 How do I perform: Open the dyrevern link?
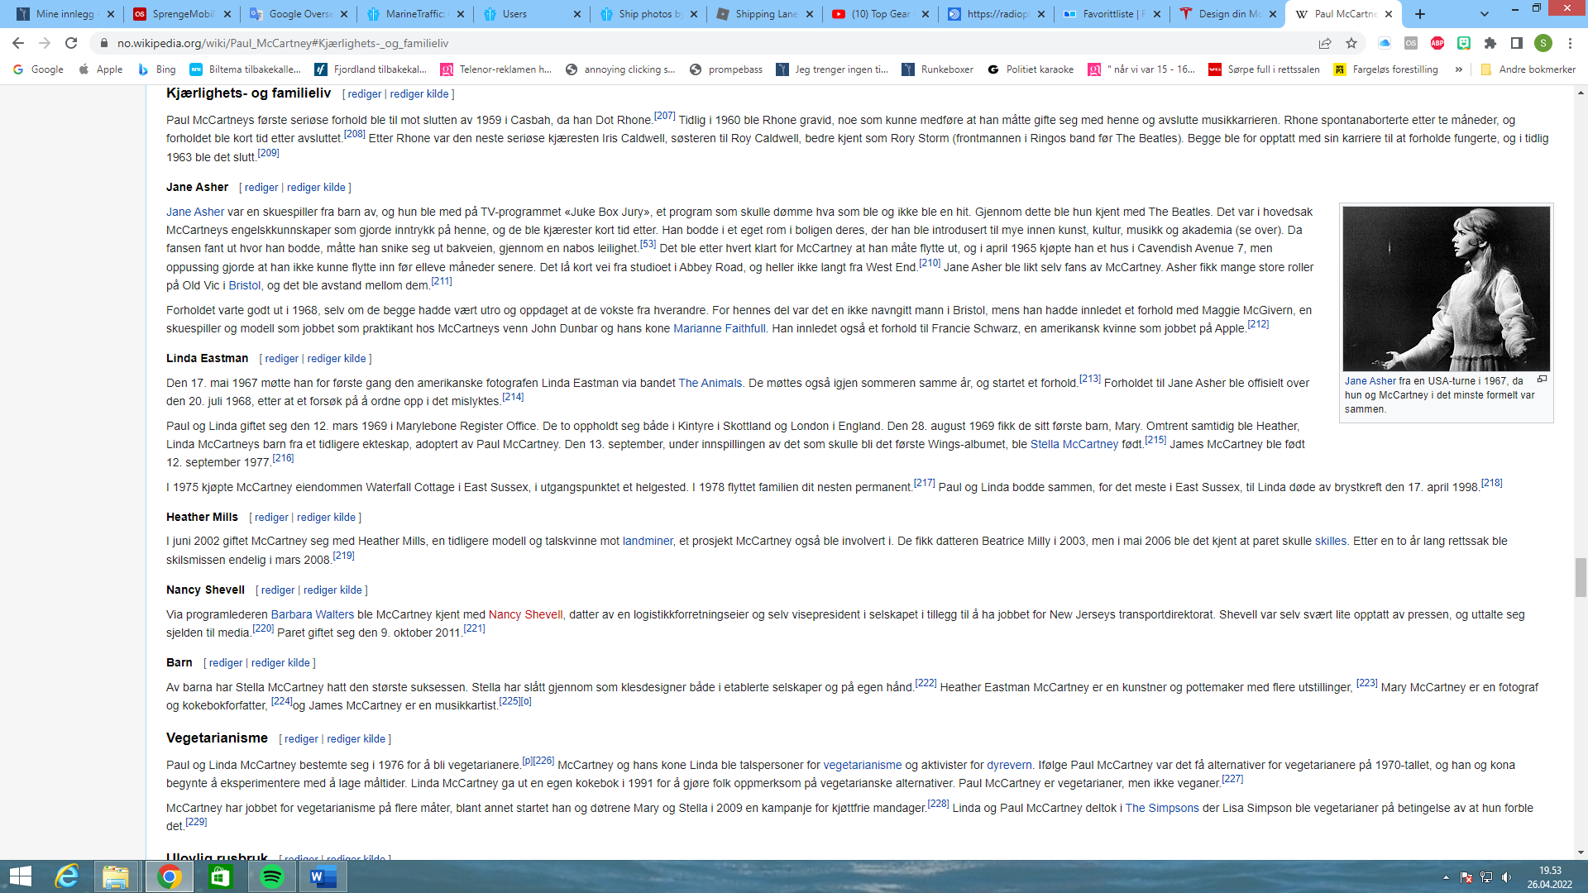click(1010, 766)
